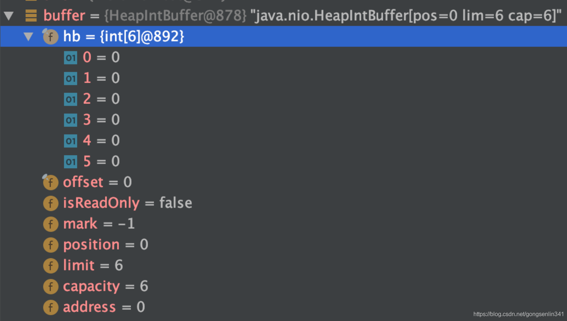This screenshot has height=321, width=567.
Task: Select array element 1 = 0 row
Action: pos(283,78)
